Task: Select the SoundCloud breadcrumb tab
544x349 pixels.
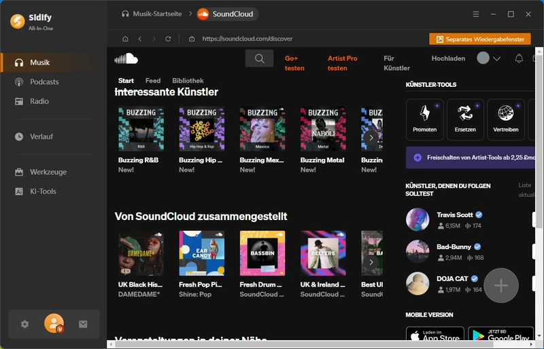Action: coord(227,14)
